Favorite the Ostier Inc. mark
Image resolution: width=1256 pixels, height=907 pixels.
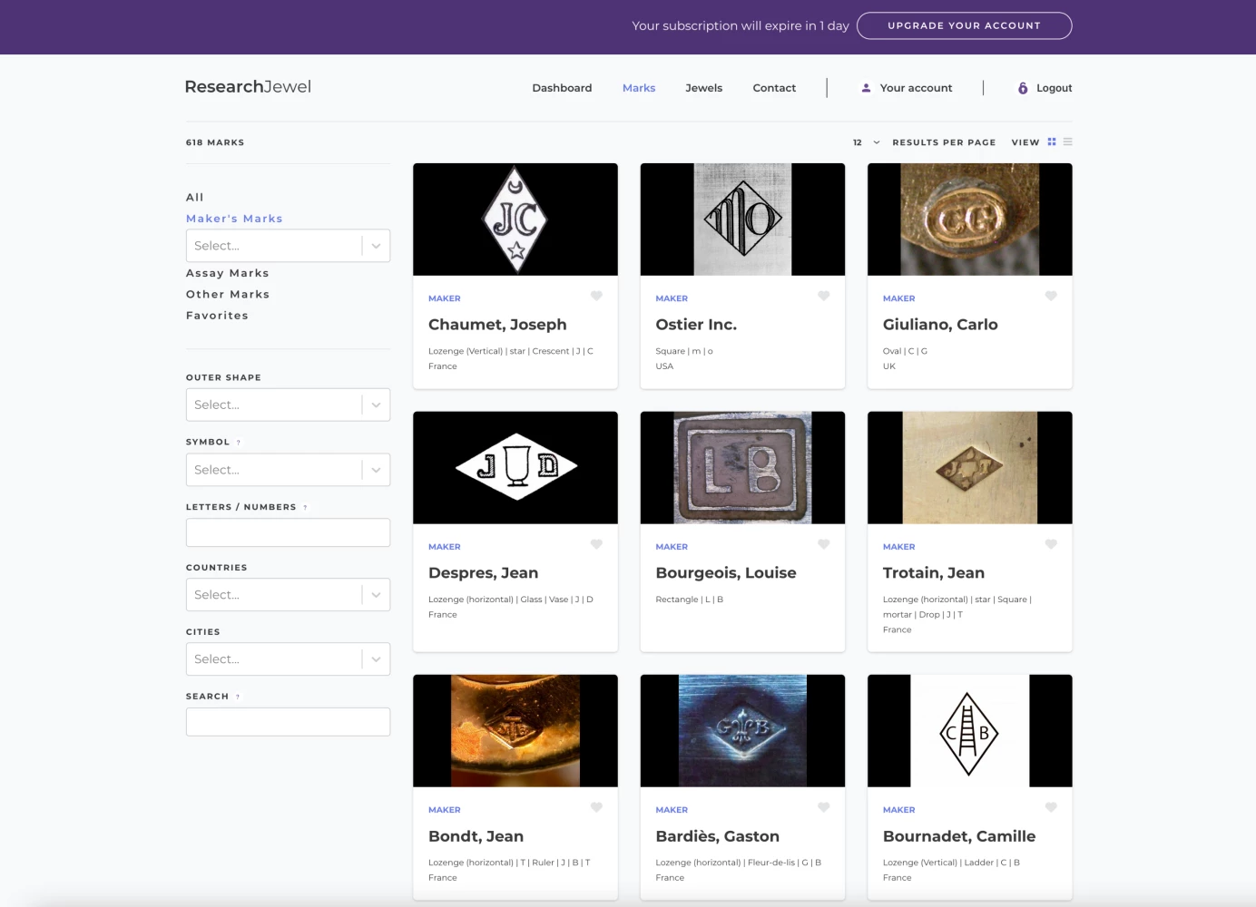click(823, 296)
